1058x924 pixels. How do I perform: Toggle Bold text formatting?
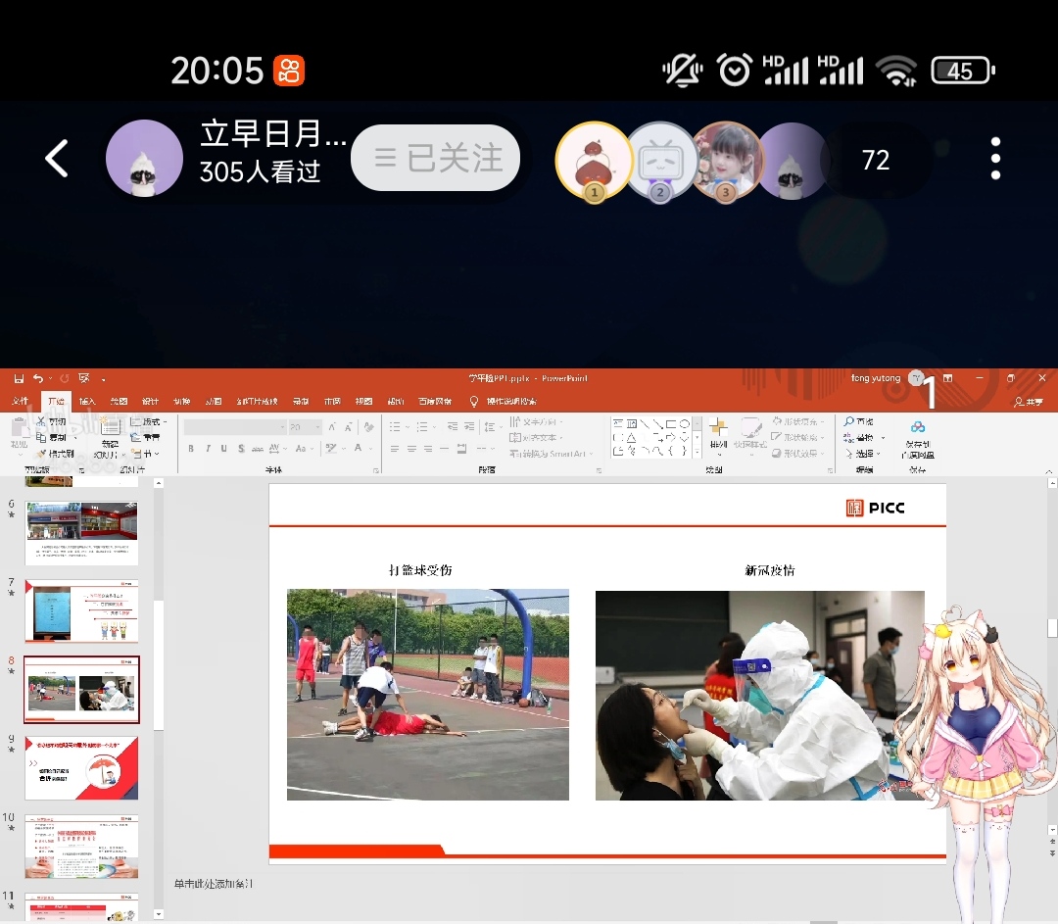tap(191, 449)
